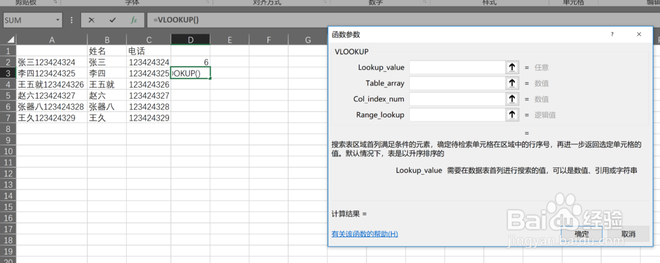660x263 pixels.
Task: Click the Table_array input field
Action: (x=457, y=83)
